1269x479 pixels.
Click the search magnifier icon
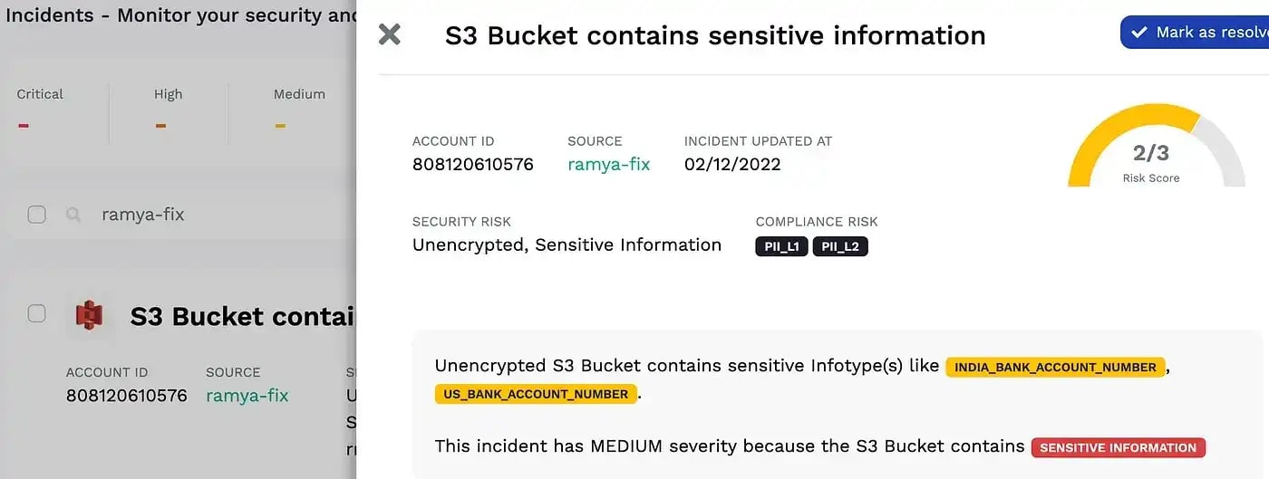click(73, 215)
